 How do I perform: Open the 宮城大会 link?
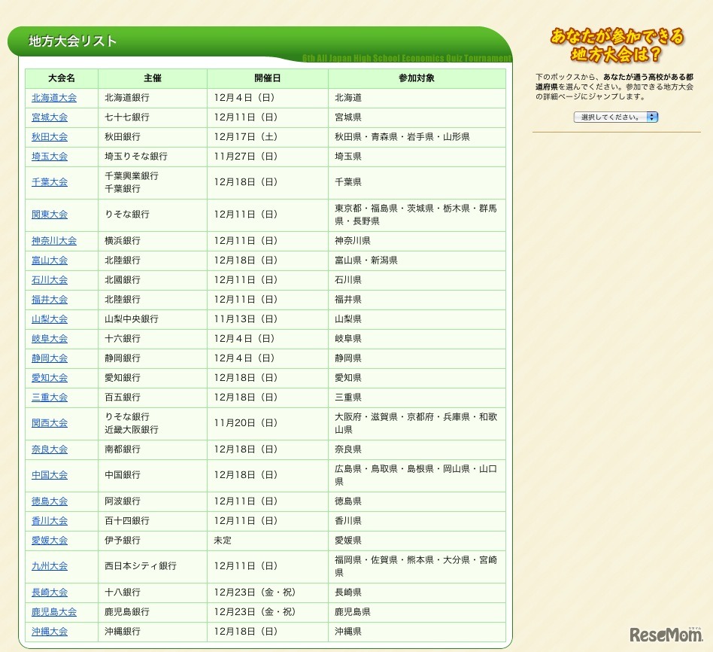[x=50, y=117]
